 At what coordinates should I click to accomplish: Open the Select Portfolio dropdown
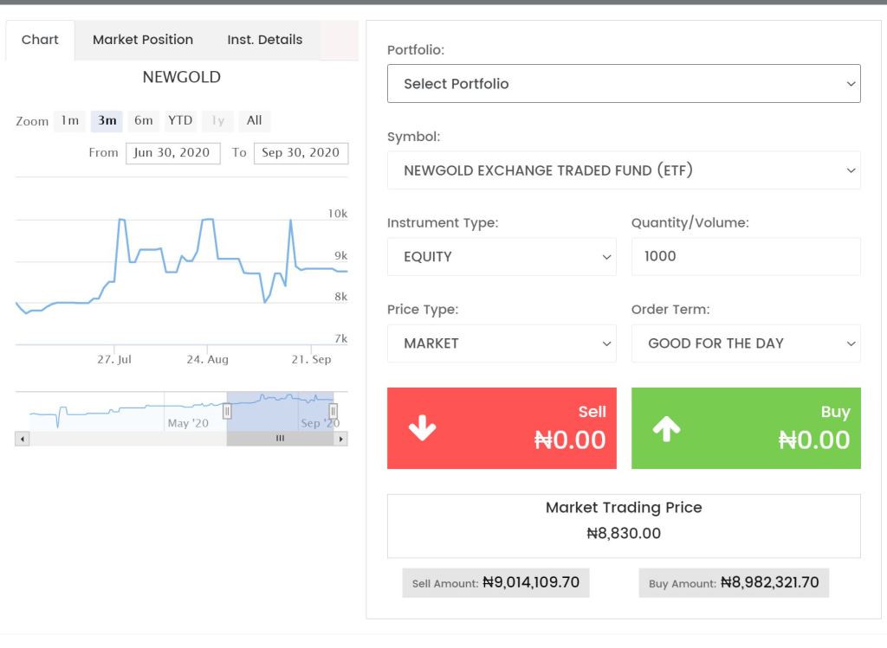624,84
